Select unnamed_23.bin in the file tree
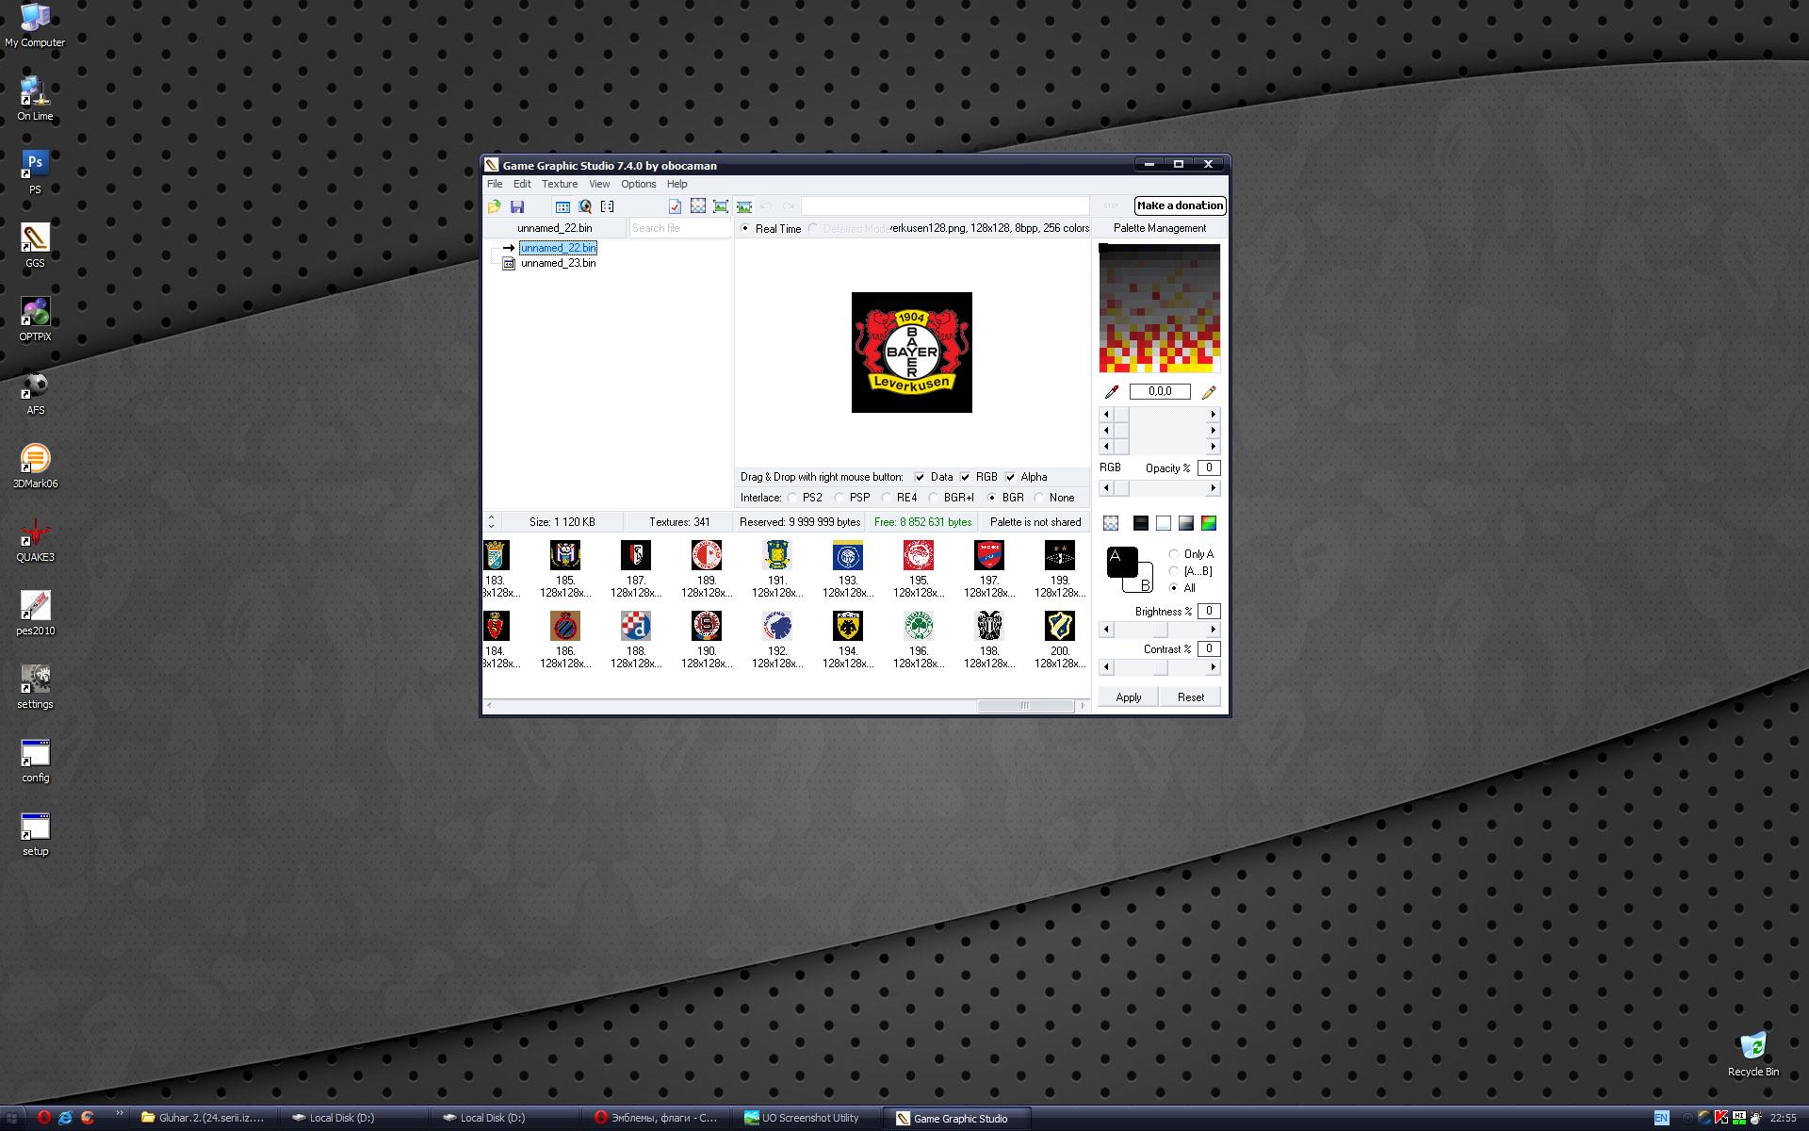The image size is (1809, 1131). click(x=558, y=263)
